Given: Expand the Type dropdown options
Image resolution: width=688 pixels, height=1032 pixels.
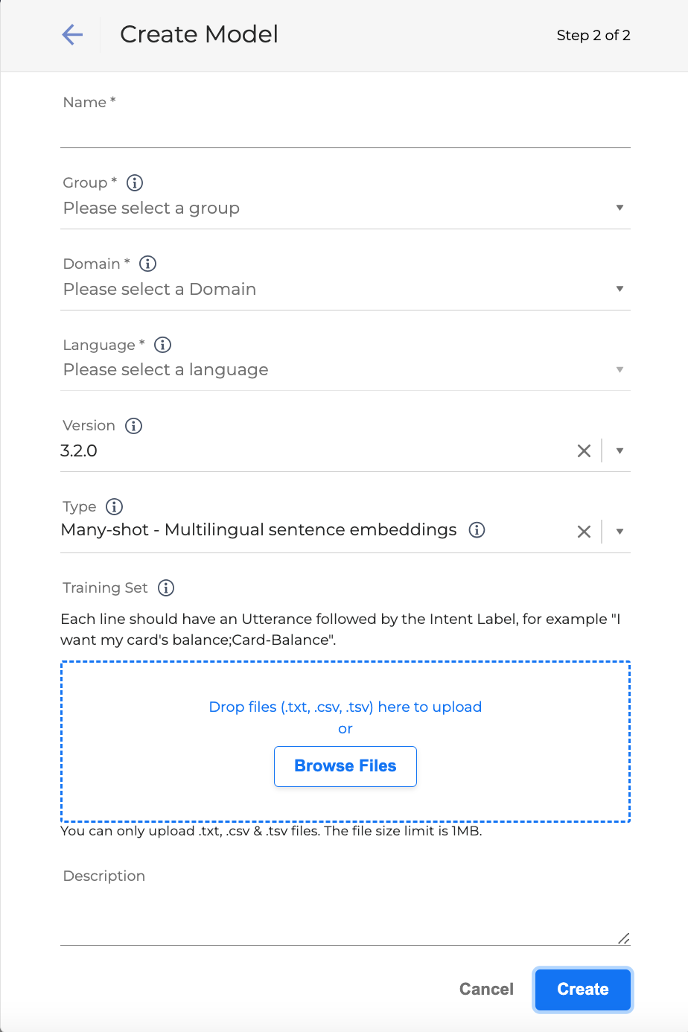Looking at the screenshot, I should point(619,531).
